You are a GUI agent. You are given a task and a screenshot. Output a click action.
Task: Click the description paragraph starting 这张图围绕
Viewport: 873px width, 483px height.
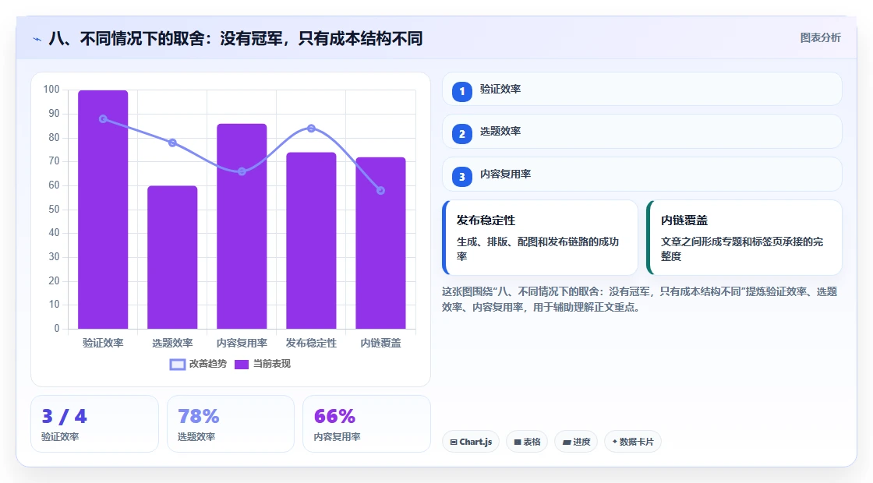640,299
